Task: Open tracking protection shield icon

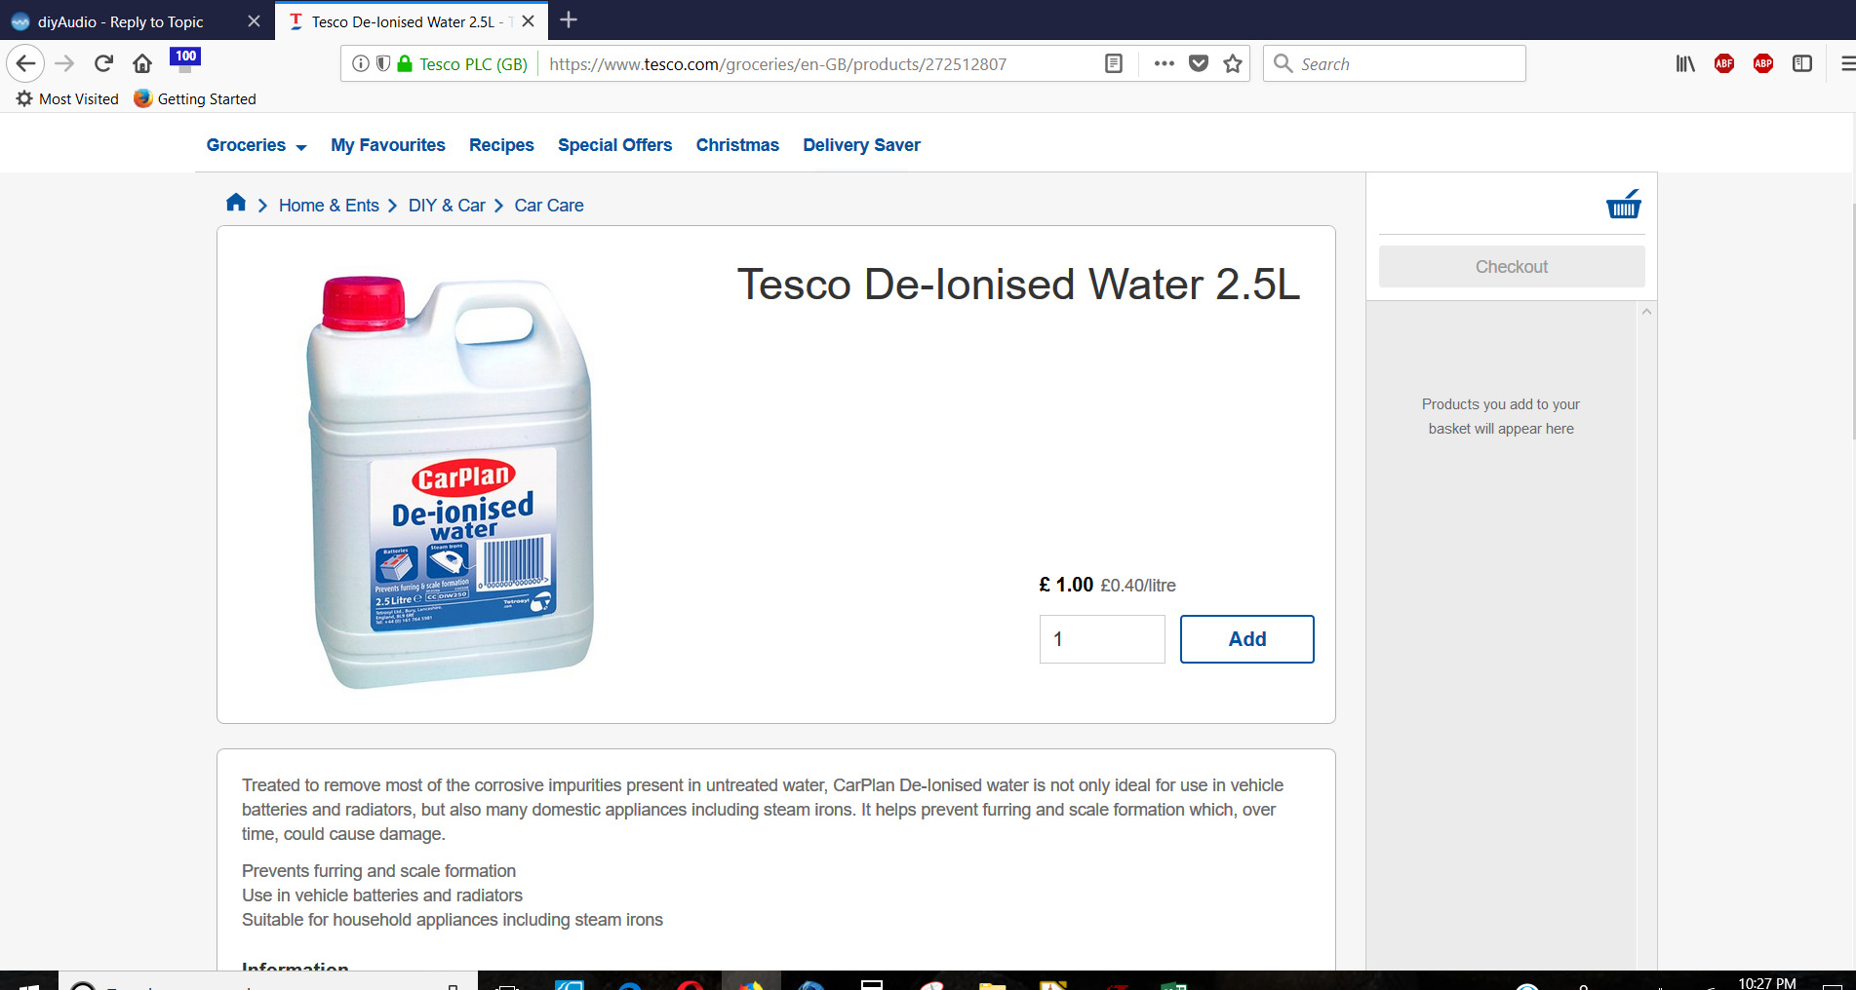Action: [x=383, y=64]
